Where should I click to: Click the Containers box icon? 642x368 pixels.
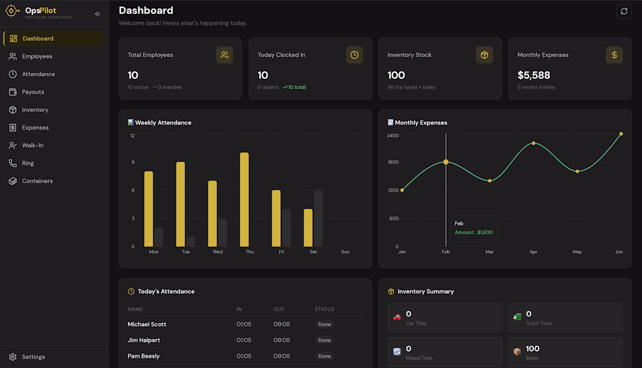[x=13, y=181]
